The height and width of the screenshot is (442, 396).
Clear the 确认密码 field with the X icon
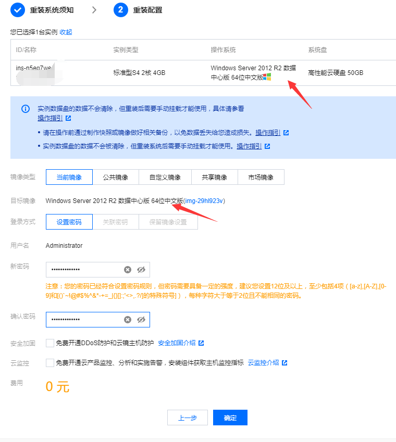(128, 320)
